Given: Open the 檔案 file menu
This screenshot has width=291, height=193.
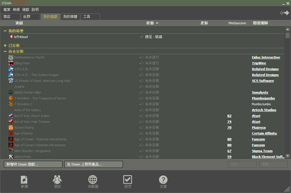Looking at the screenshot, I should pyautogui.click(x=7, y=10).
